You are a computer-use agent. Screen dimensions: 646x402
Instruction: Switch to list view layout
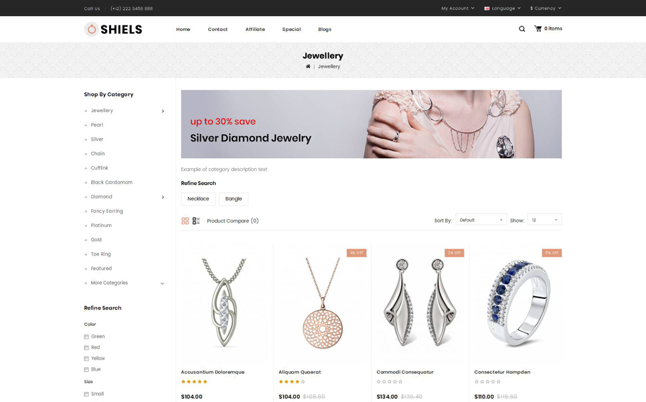196,221
